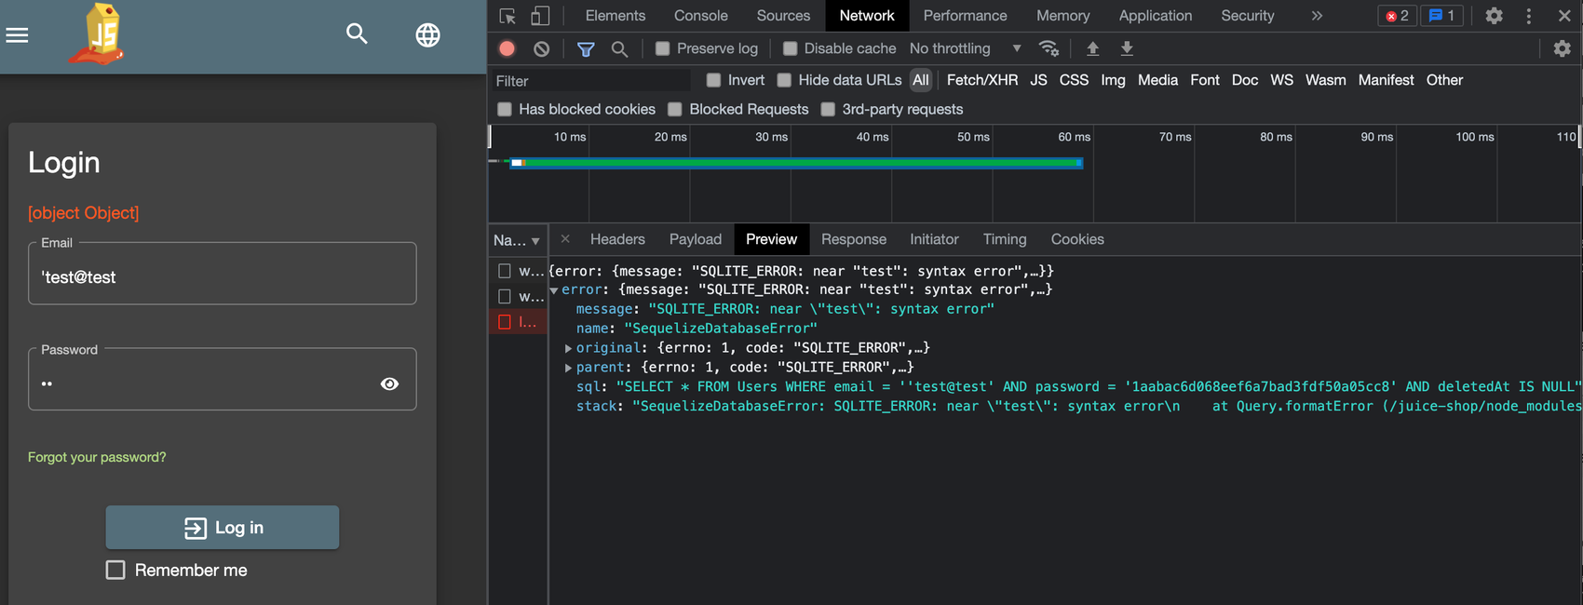The image size is (1583, 605).
Task: Click the record network log button
Action: point(507,48)
